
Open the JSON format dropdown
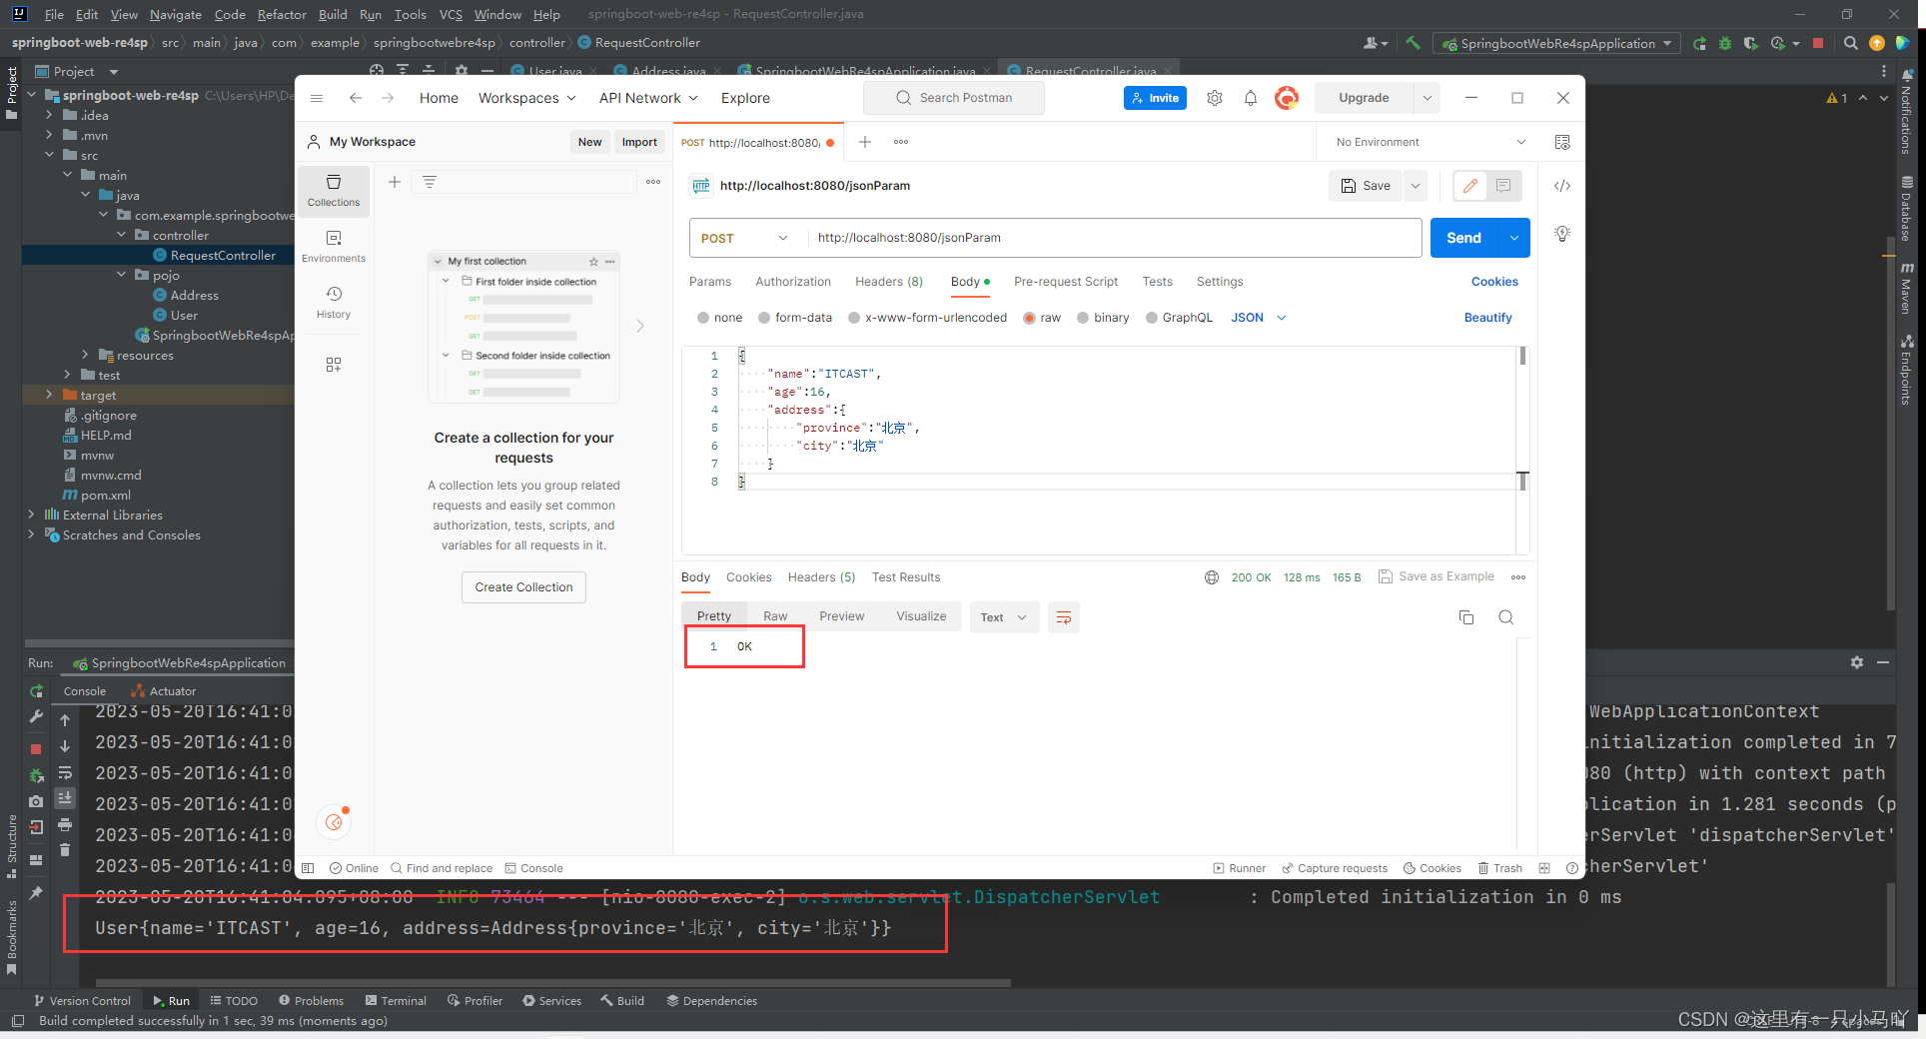[1259, 318]
